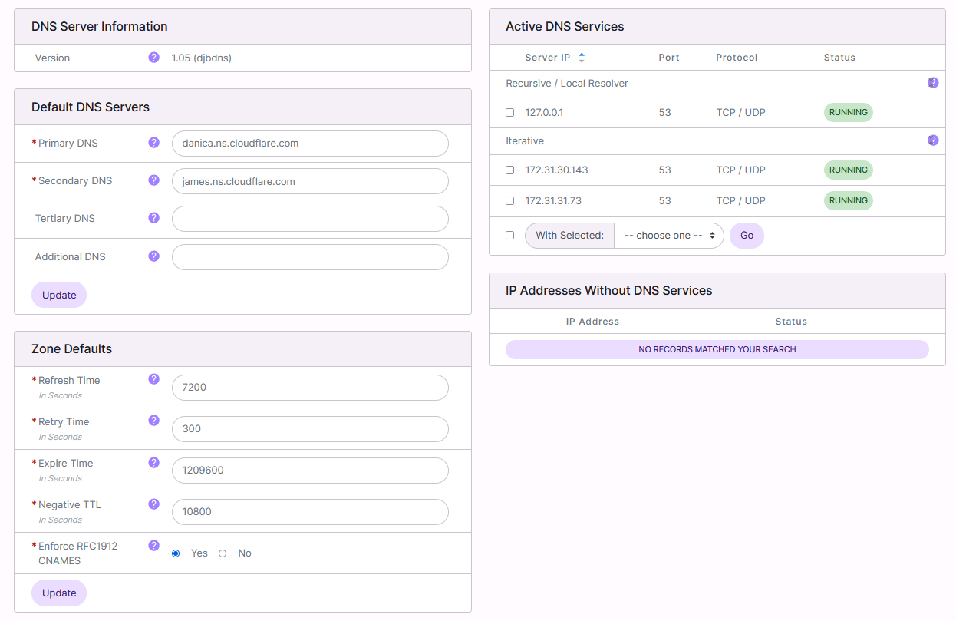Screen dimensions: 956x621
Task: Open the Negative TTL help icon
Action: [153, 503]
